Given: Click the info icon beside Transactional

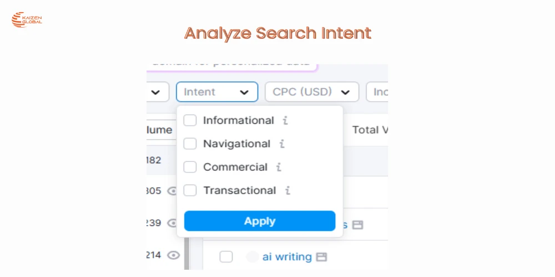Looking at the screenshot, I should point(287,191).
